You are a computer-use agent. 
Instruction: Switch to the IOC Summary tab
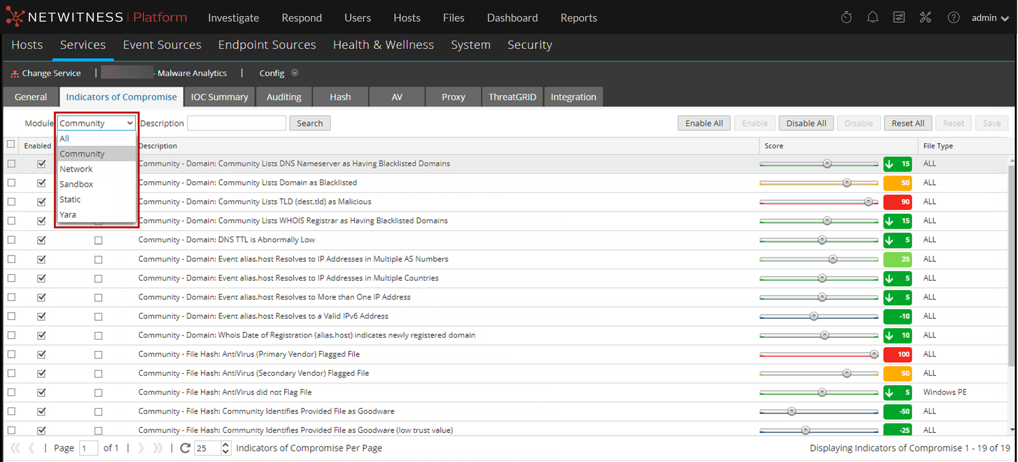(219, 97)
